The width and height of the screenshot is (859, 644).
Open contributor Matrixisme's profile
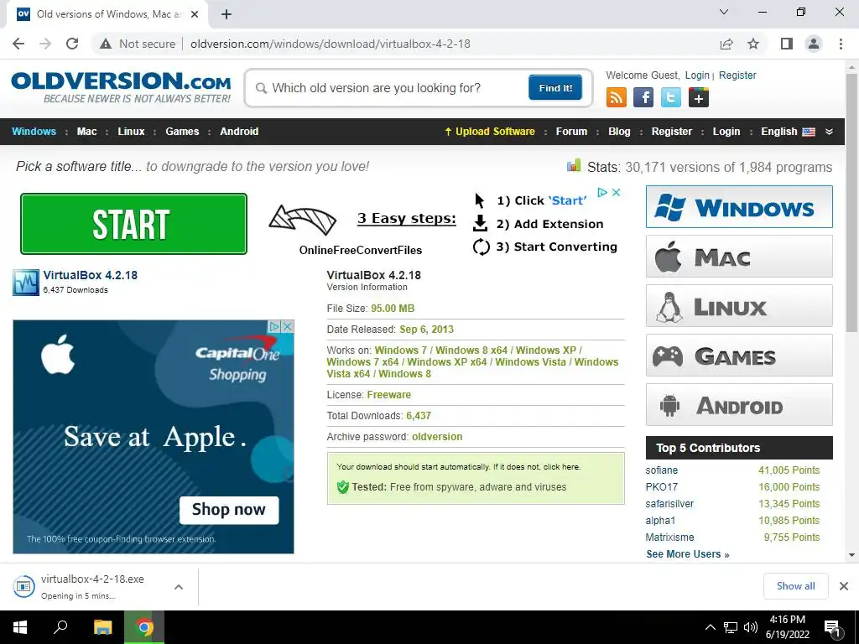point(669,538)
